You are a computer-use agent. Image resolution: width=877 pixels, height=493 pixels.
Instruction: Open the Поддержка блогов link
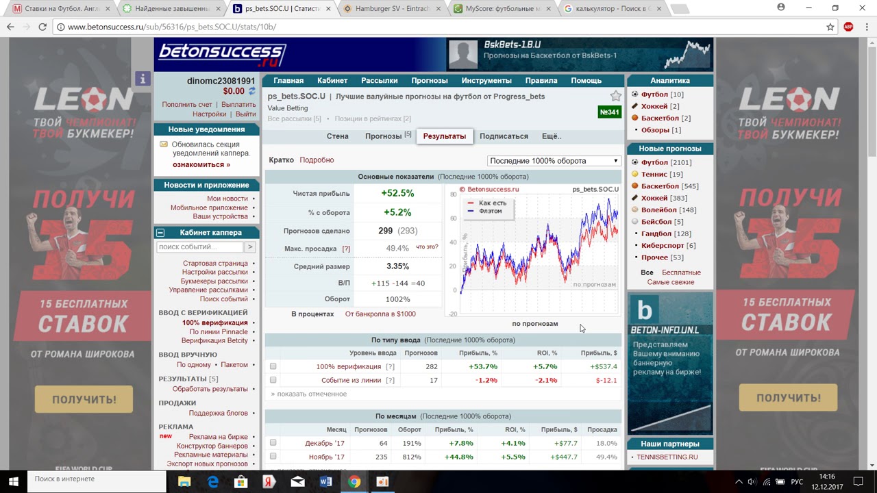pos(218,413)
